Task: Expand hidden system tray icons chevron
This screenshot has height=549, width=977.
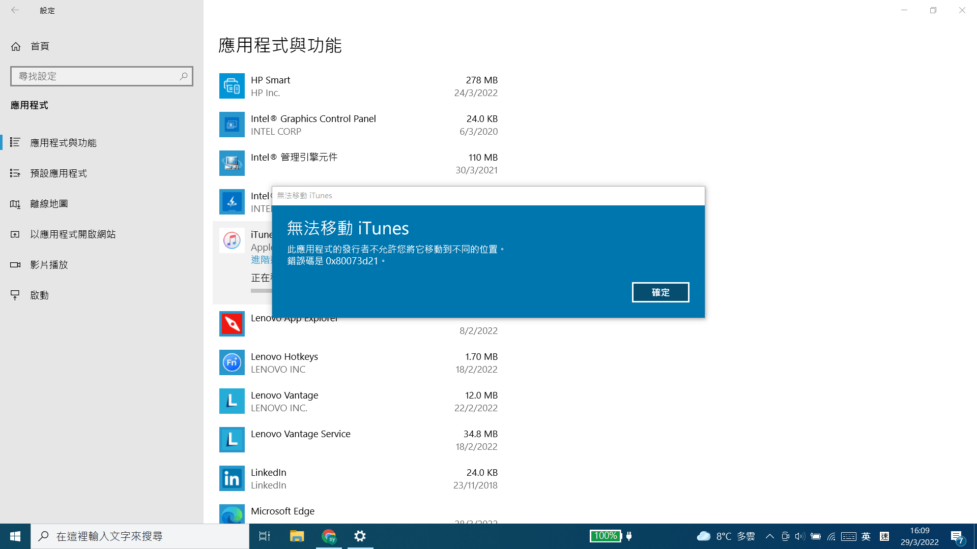Action: pyautogui.click(x=769, y=536)
